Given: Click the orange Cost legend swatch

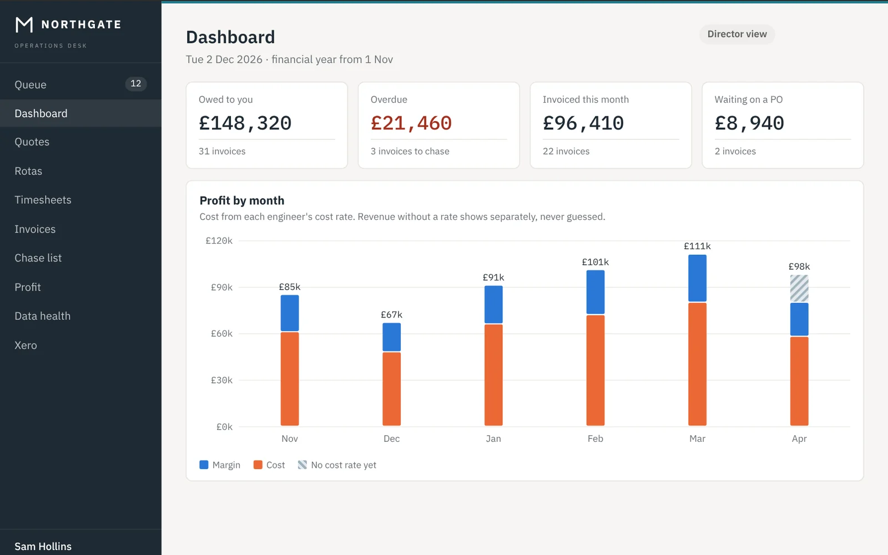Looking at the screenshot, I should coord(258,465).
